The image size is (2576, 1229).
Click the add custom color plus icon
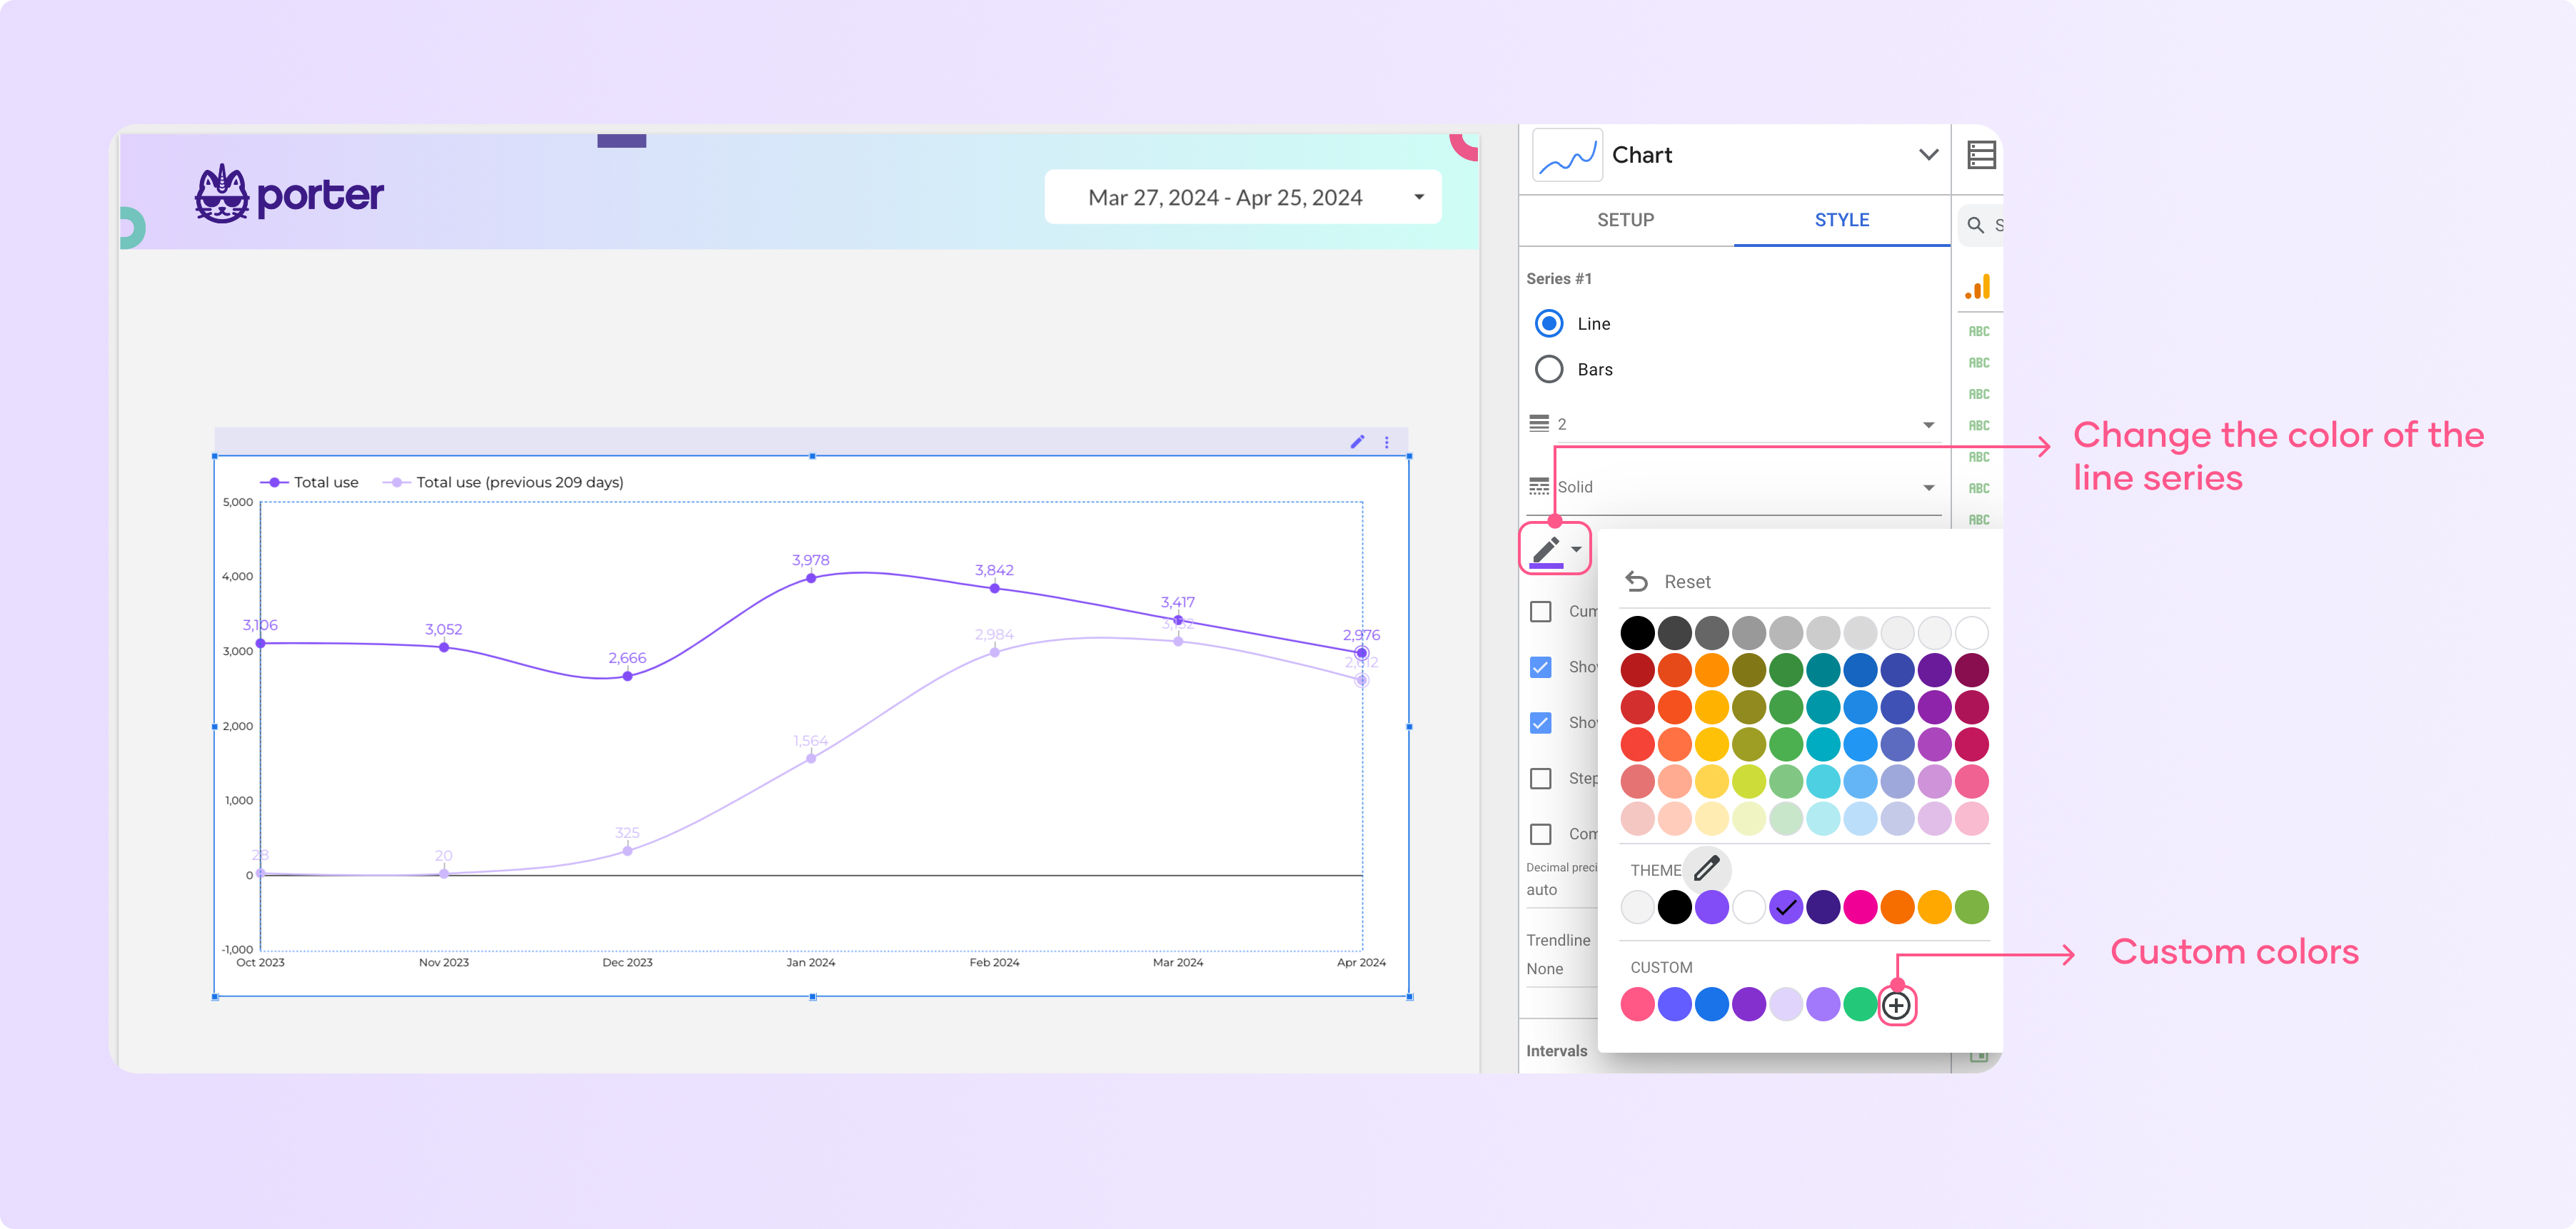(1894, 1006)
